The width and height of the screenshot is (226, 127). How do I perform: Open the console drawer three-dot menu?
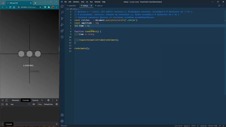tap(2, 124)
